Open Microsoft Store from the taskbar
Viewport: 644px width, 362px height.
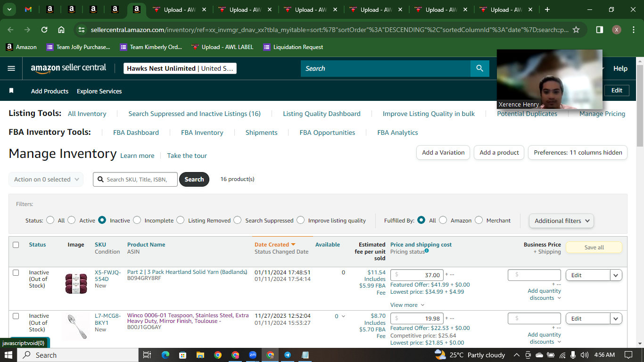coord(182,355)
